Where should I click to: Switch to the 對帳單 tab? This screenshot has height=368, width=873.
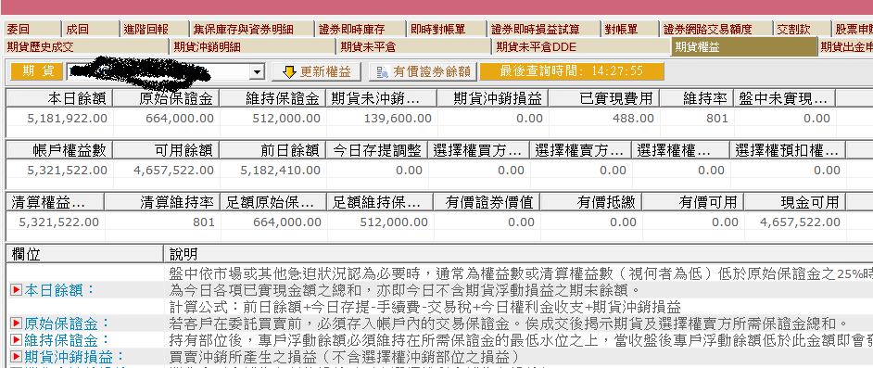pos(631,29)
